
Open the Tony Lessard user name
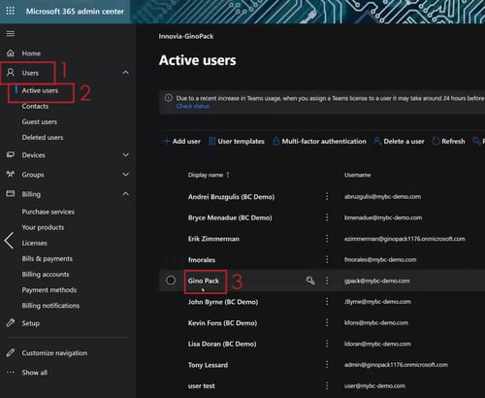208,365
